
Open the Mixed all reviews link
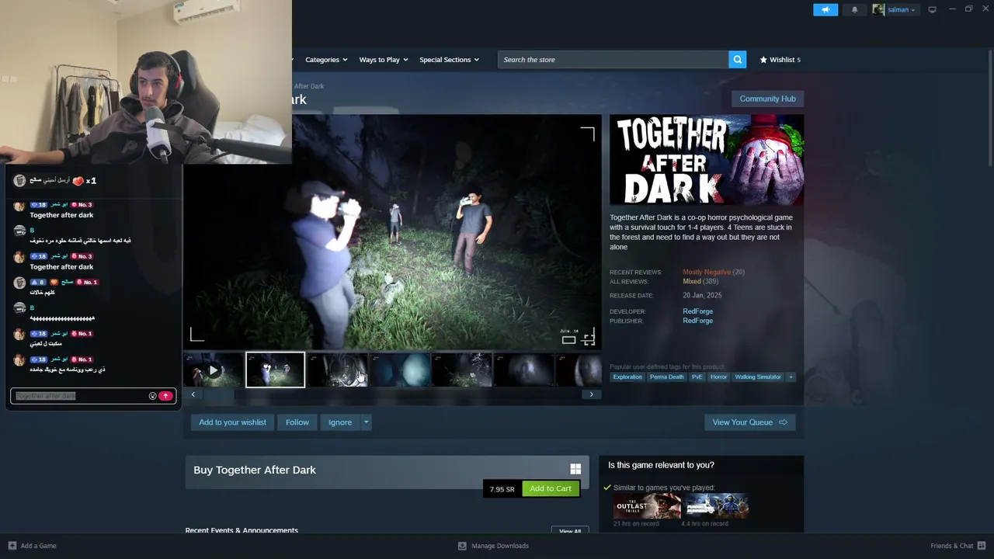692,281
